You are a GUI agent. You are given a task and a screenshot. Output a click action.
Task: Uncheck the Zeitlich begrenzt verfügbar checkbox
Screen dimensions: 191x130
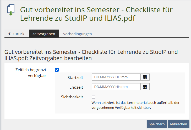point(57,70)
